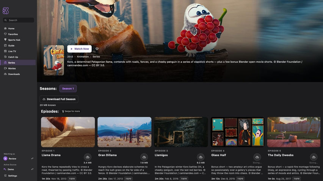The height and width of the screenshot is (181, 323).
Task: Open Movies in the sidebar
Action: pos(18,68)
